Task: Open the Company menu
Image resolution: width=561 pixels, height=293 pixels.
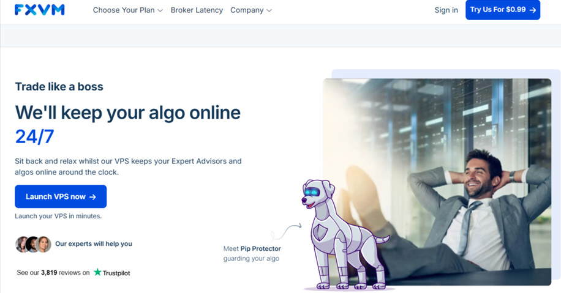Action: tap(251, 10)
